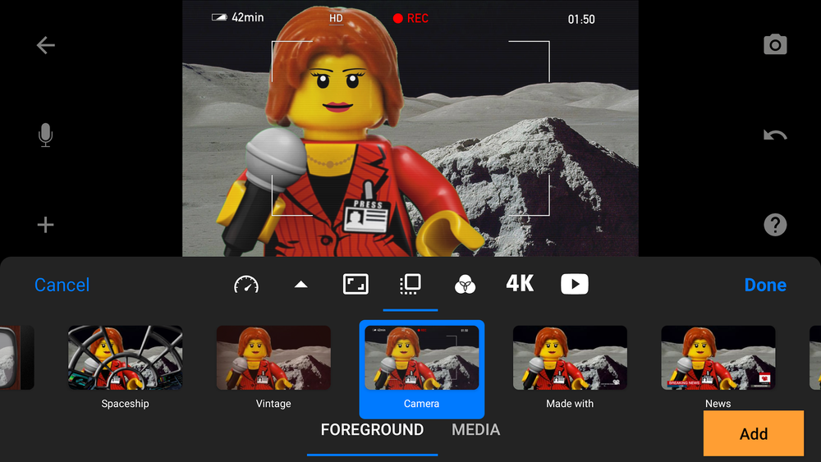Open the color filter circles icon
Image resolution: width=821 pixels, height=462 pixels.
tap(465, 285)
